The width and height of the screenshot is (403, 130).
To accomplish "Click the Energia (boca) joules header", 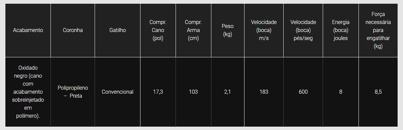I will 340,30.
